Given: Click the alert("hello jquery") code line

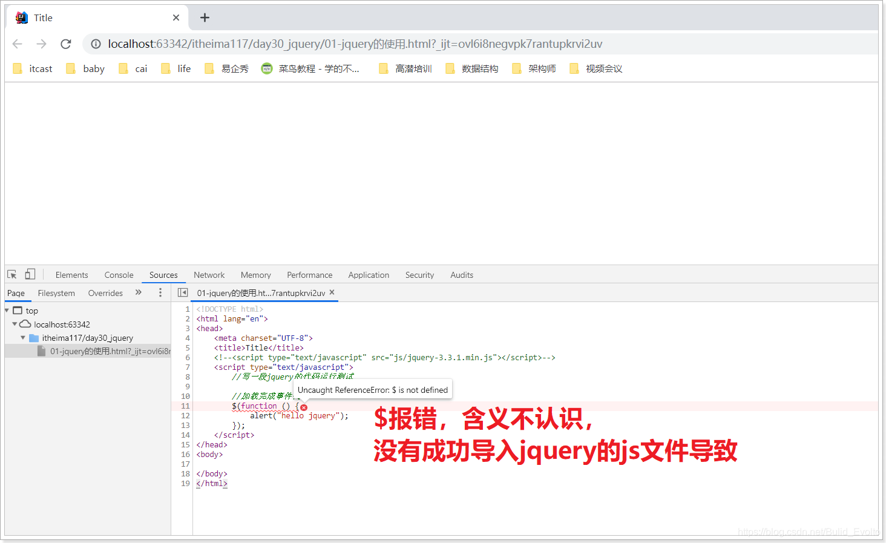Looking at the screenshot, I should [299, 416].
